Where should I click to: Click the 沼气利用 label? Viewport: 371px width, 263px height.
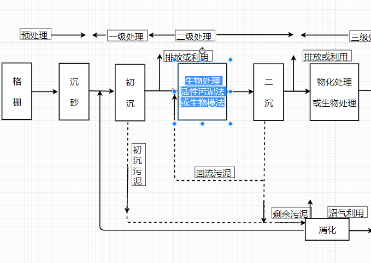tap(348, 212)
